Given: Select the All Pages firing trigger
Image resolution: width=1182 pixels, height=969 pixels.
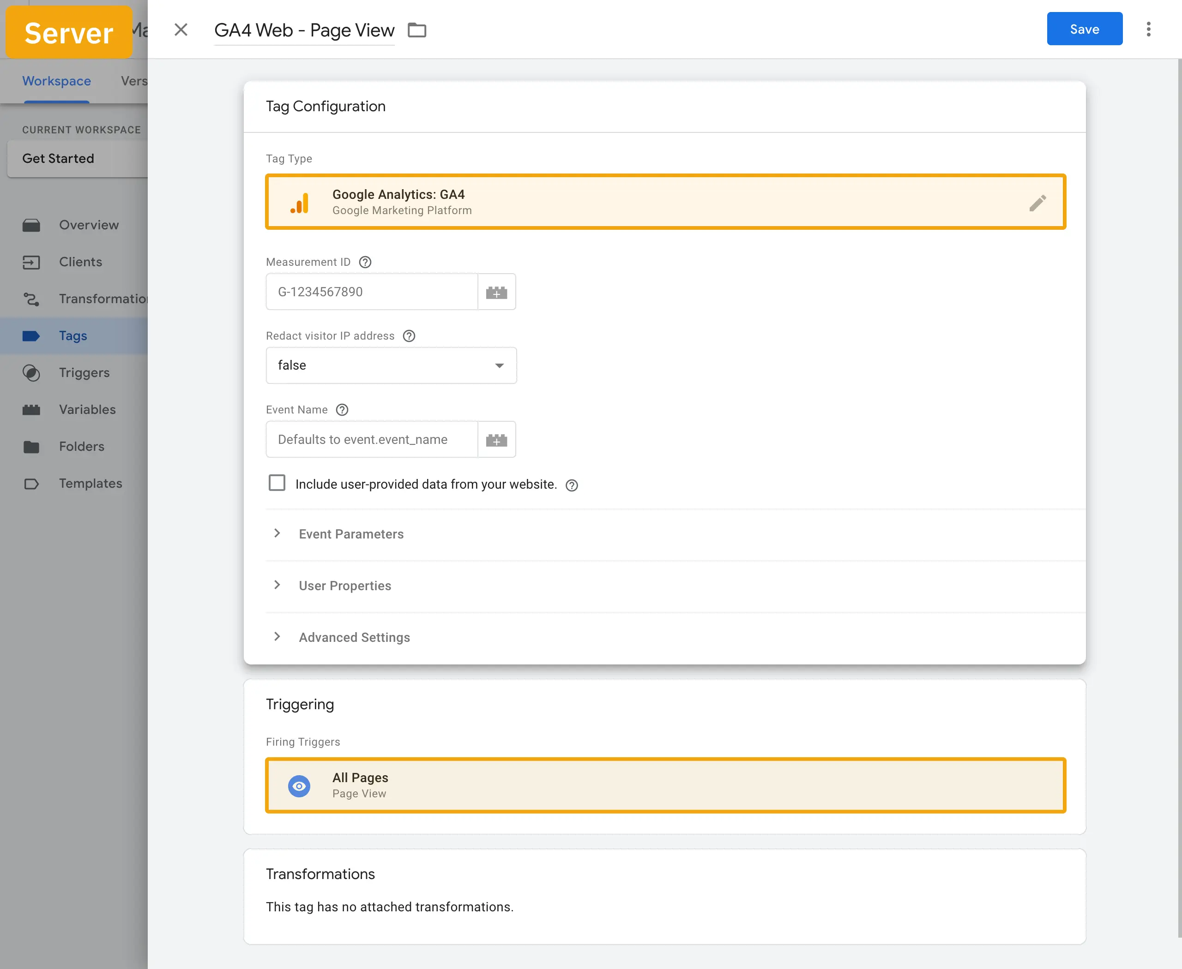Looking at the screenshot, I should 665,785.
